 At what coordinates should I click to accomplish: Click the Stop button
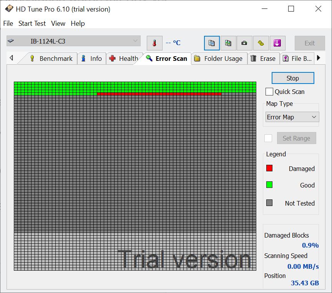coord(293,78)
